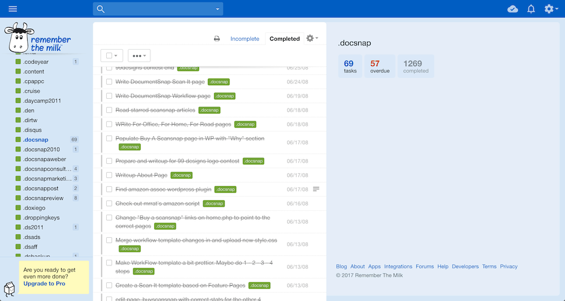Select the .droppingkeys tag in the sidebar
The height and width of the screenshot is (301, 565).
click(41, 217)
